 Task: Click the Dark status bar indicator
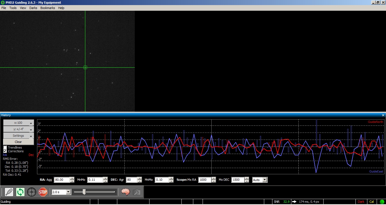(x=361, y=202)
